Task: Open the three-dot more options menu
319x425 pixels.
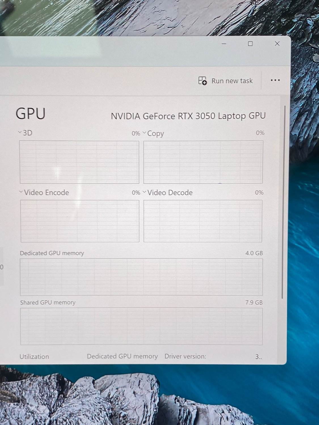Action: tap(275, 80)
